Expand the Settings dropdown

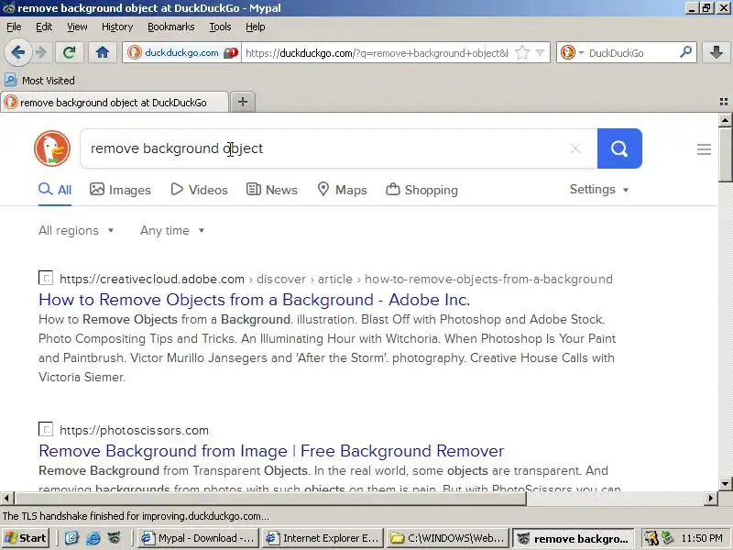coord(599,190)
